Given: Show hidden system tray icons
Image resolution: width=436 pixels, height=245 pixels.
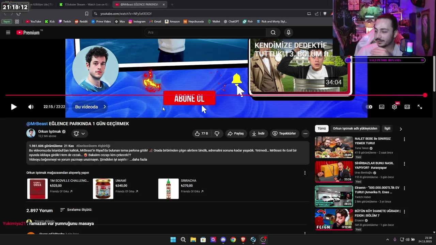Looking at the screenshot, I should [387, 240].
